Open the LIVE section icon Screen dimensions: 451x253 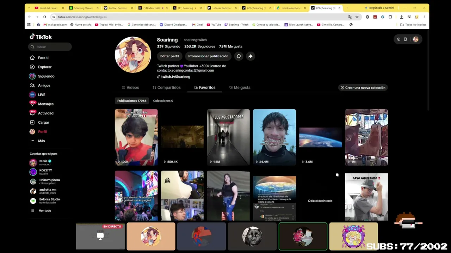coord(32,95)
